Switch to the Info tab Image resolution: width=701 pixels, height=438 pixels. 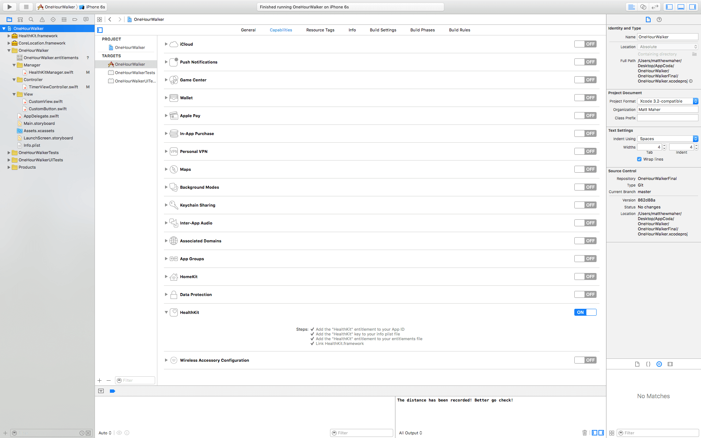point(352,30)
